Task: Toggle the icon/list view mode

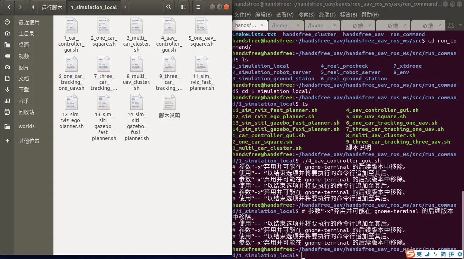Action: point(183,7)
